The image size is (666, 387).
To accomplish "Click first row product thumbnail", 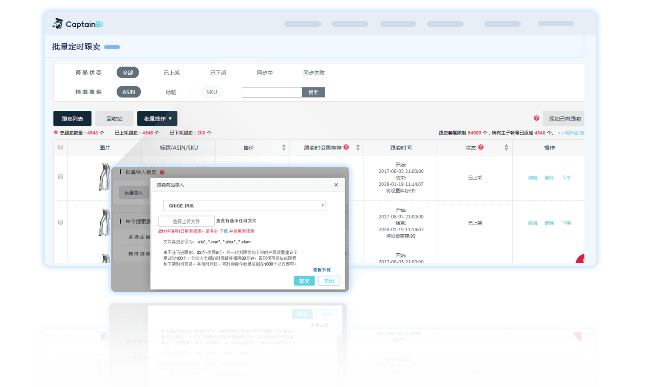I will click(x=104, y=177).
